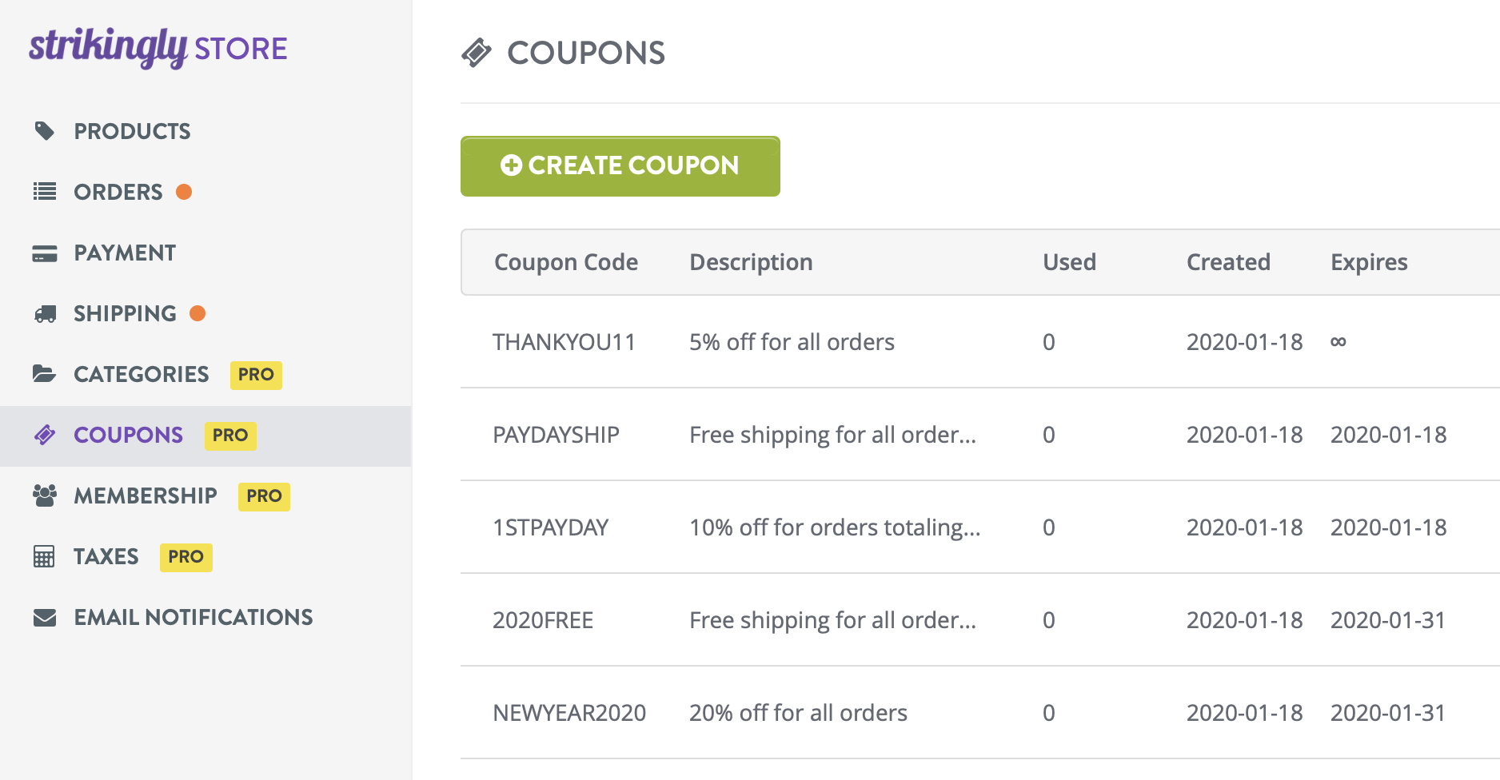Open the Products section

coord(131,130)
